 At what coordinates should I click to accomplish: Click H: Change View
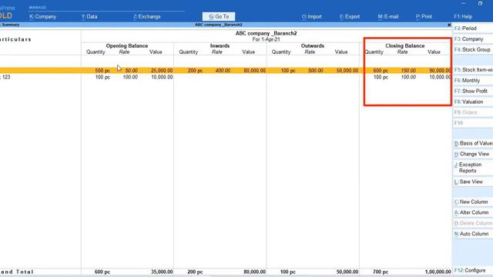tap(473, 154)
